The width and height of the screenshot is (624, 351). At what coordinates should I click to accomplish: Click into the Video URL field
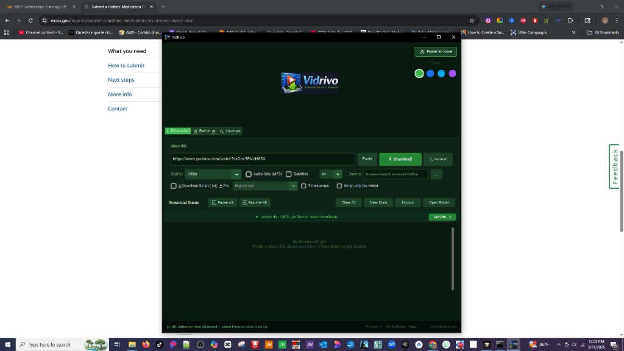[x=263, y=159]
